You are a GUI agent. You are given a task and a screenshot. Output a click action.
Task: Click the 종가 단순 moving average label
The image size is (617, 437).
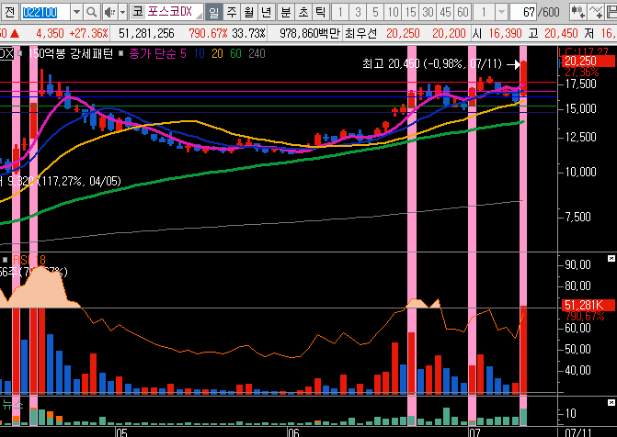(x=153, y=53)
